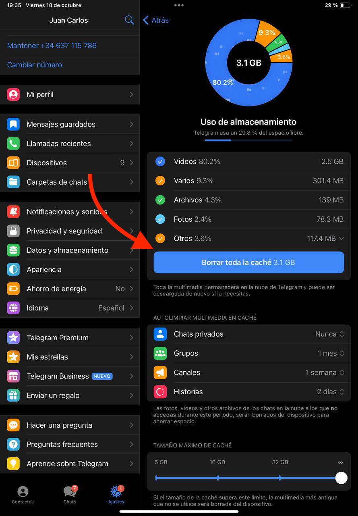Tap the three dots at top center

(179, 5)
